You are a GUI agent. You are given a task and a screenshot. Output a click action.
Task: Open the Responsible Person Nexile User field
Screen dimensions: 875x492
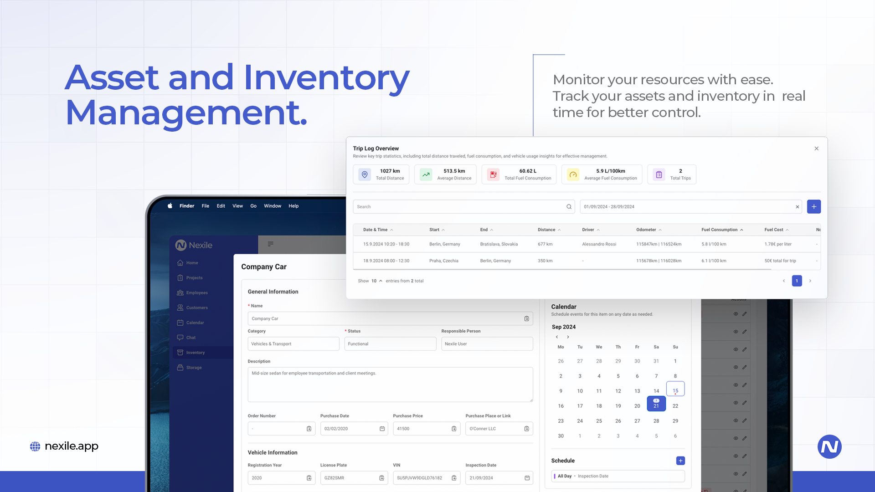(x=487, y=344)
